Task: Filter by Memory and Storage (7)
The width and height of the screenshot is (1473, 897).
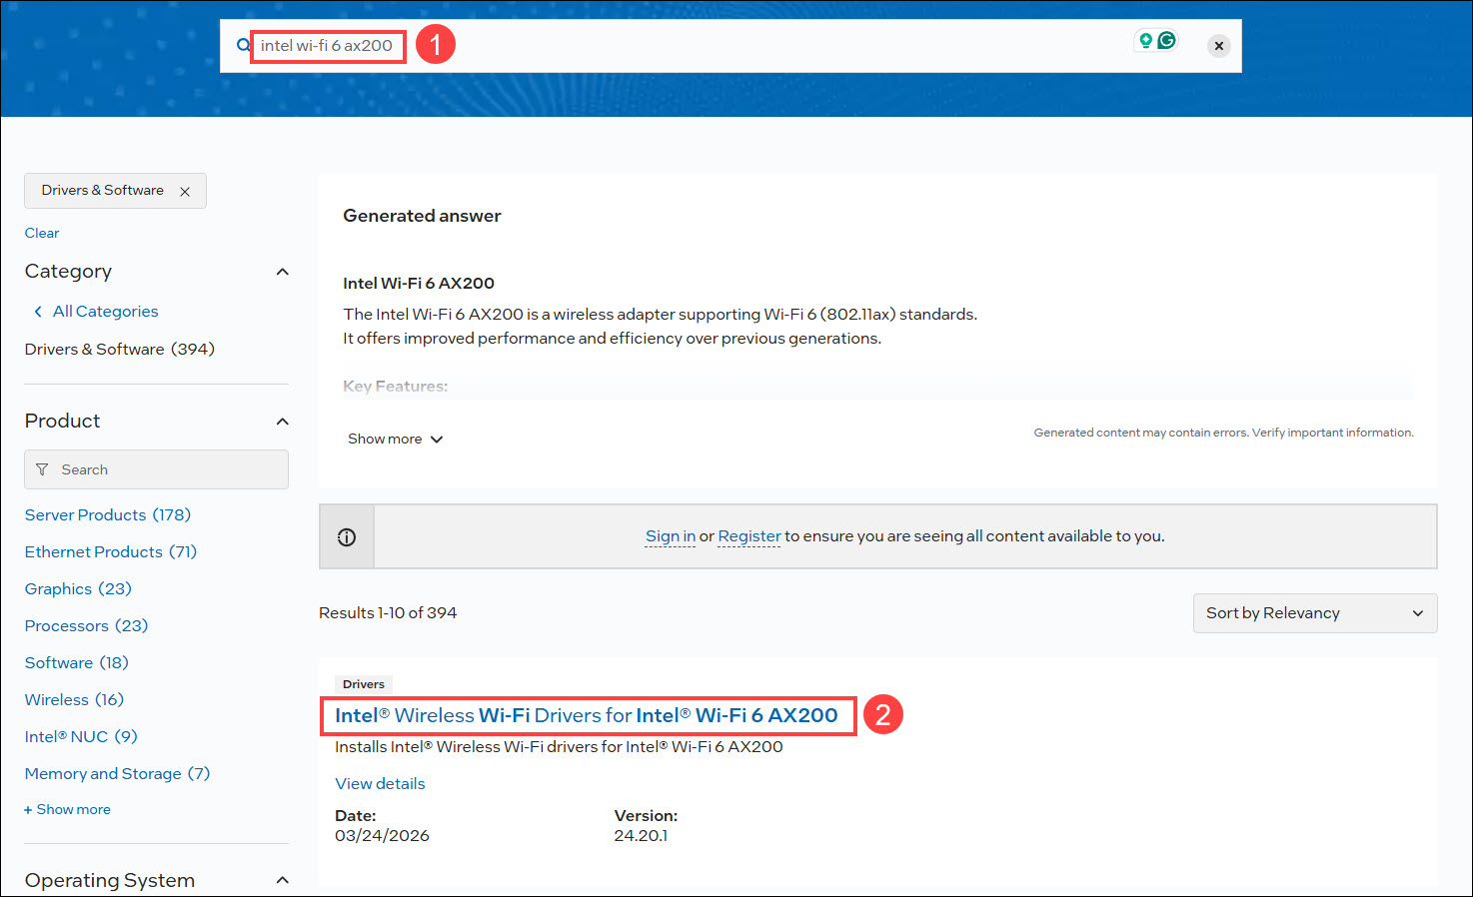Action: point(118,774)
